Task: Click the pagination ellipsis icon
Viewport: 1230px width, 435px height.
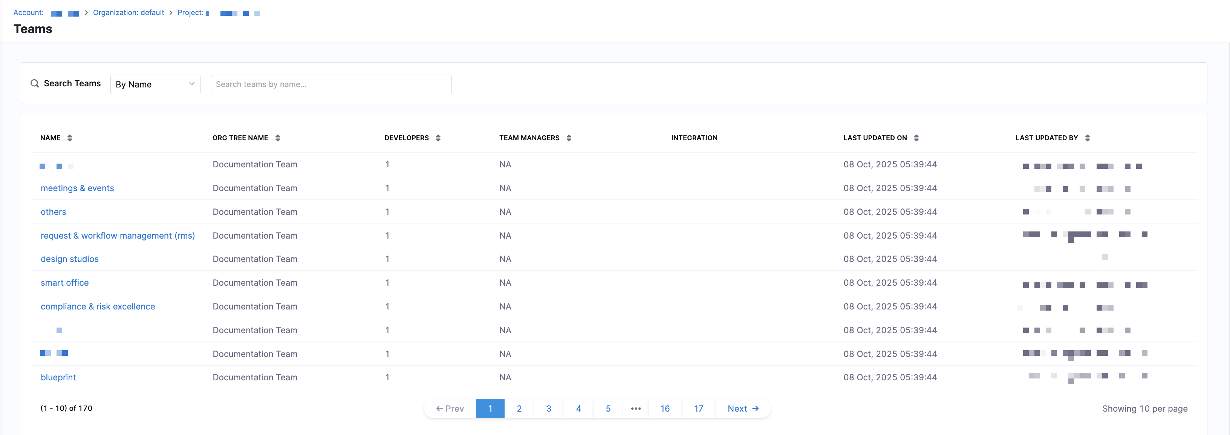Action: coord(635,409)
